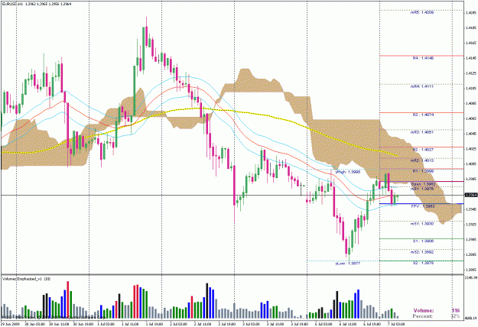
Task: Click the yHigh: 1.3998 label
Action: (347, 172)
